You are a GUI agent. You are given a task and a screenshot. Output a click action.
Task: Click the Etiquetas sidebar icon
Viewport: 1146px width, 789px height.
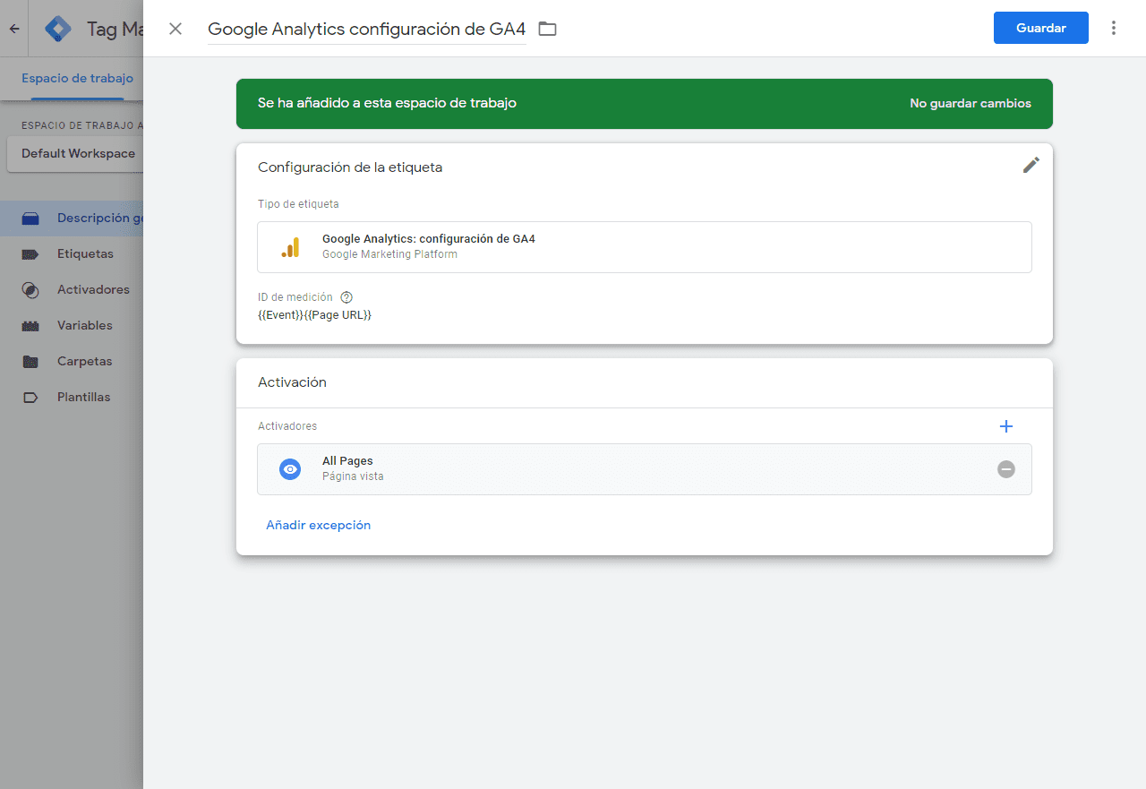click(29, 253)
